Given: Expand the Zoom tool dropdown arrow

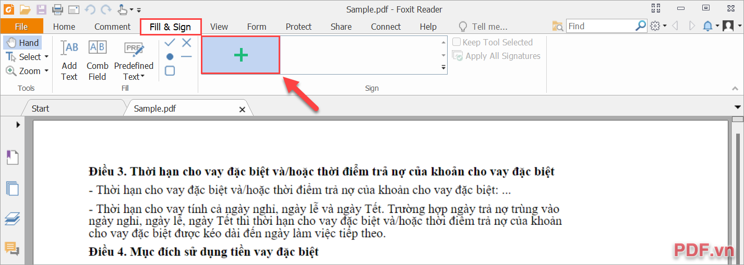Looking at the screenshot, I should (x=46, y=71).
